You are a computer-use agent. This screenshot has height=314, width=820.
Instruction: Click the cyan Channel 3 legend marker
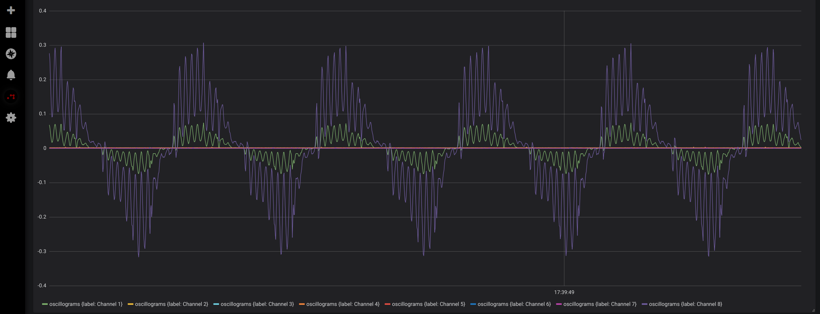pyautogui.click(x=216, y=304)
